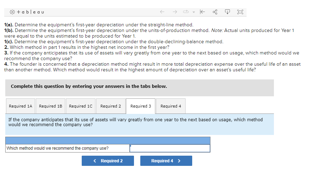Click the Share icon

[x=215, y=12]
